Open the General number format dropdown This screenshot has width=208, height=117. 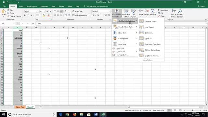(x=109, y=11)
